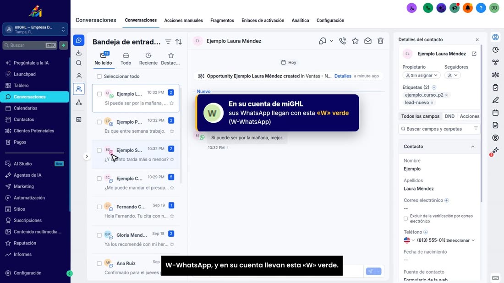Remove the lead-nuevo tag
Image resolution: width=504 pixels, height=283 pixels.
[432, 103]
